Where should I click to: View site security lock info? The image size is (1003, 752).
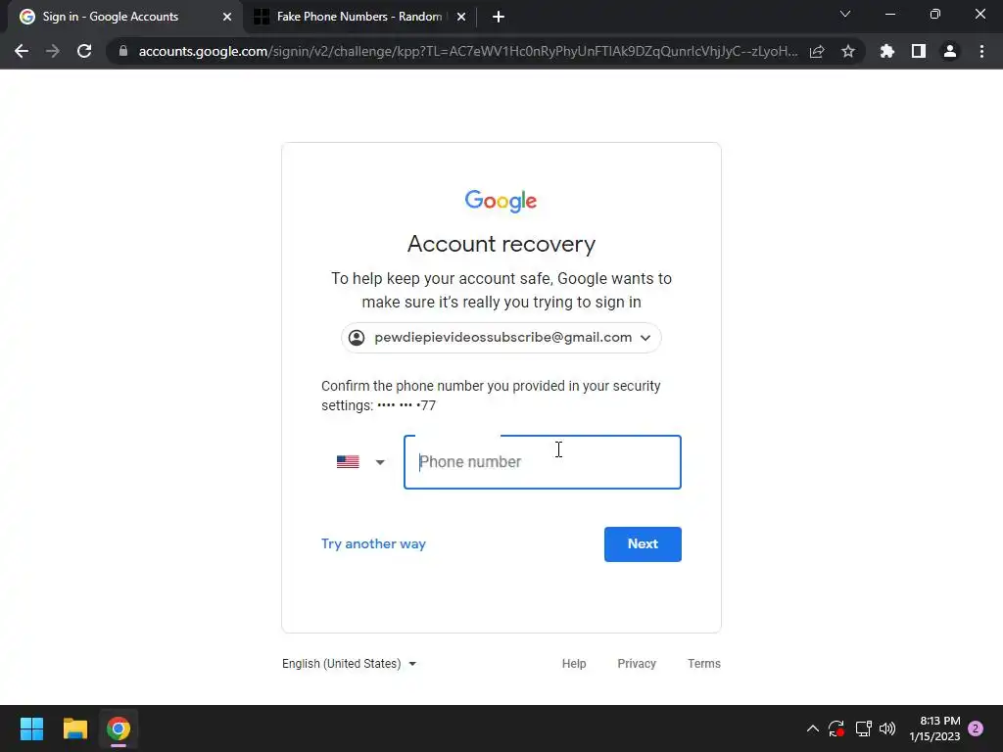[x=123, y=51]
